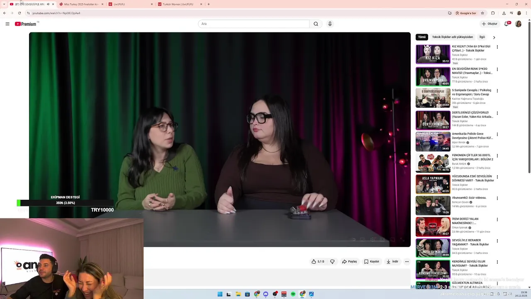Click the EKİPMAN DESTEĞİ progress bar
This screenshot has height=299, width=531.
click(66, 203)
